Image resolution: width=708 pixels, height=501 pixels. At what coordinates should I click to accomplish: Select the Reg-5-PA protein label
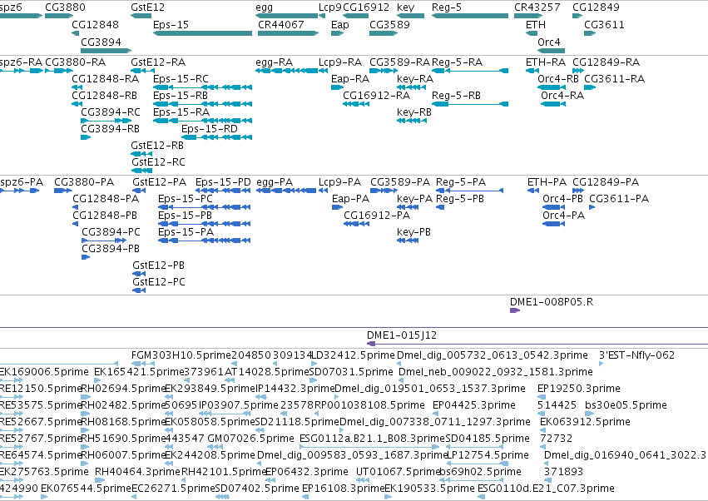coord(461,182)
